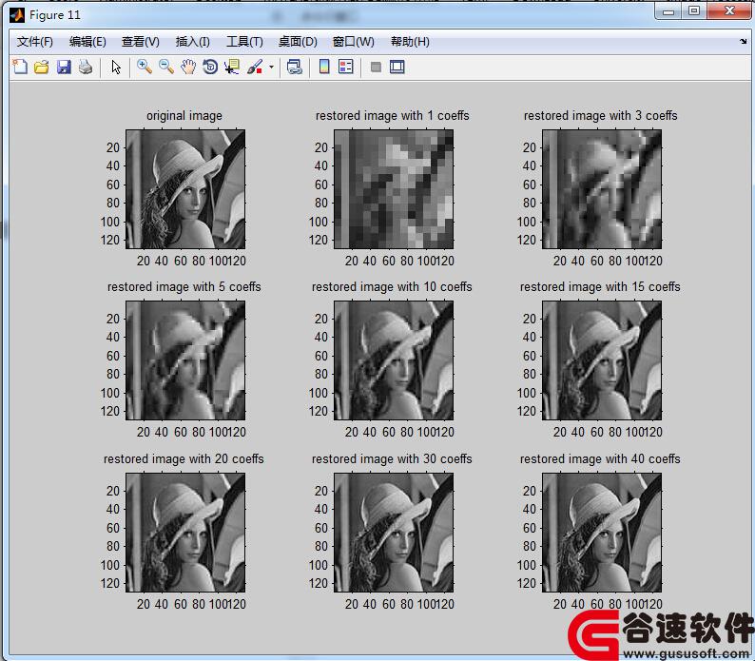Click the original image subplot
Image resolution: width=755 pixels, height=661 pixels.
pos(185,189)
